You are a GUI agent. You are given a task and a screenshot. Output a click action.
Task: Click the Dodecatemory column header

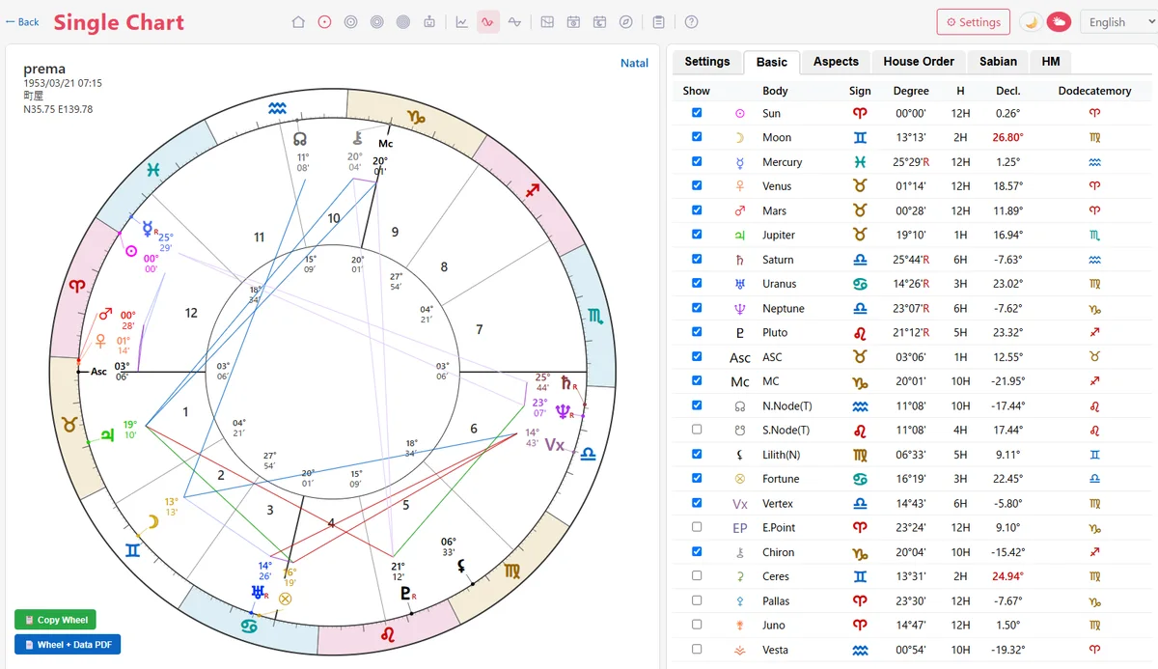1094,91
